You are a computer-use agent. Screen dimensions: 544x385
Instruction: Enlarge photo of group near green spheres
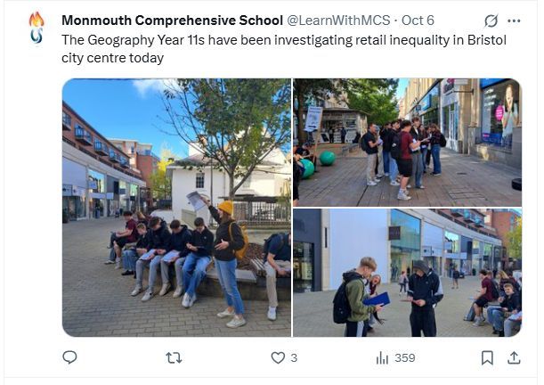[407, 143]
